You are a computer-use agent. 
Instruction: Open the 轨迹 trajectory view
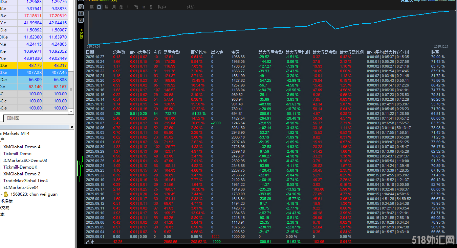tap(191, 7)
